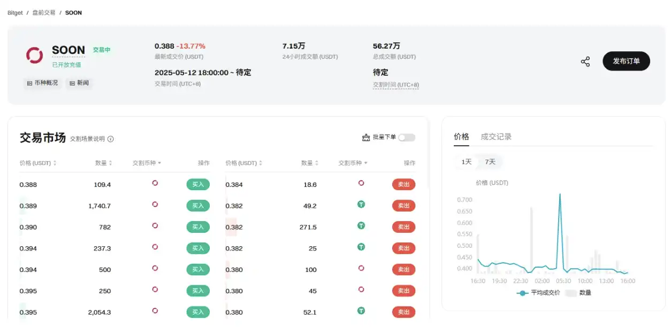The width and height of the screenshot is (671, 329).
Task: Click the share icon next to 发布订单
Action: pyautogui.click(x=585, y=61)
